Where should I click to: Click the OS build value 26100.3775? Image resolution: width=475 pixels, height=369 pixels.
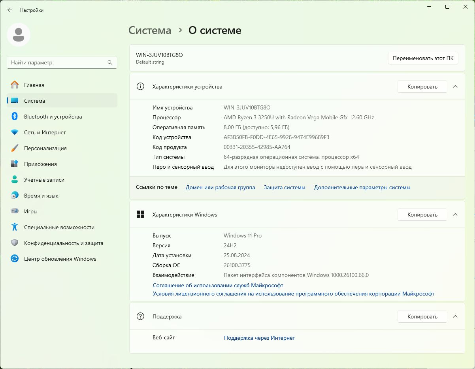237,265
